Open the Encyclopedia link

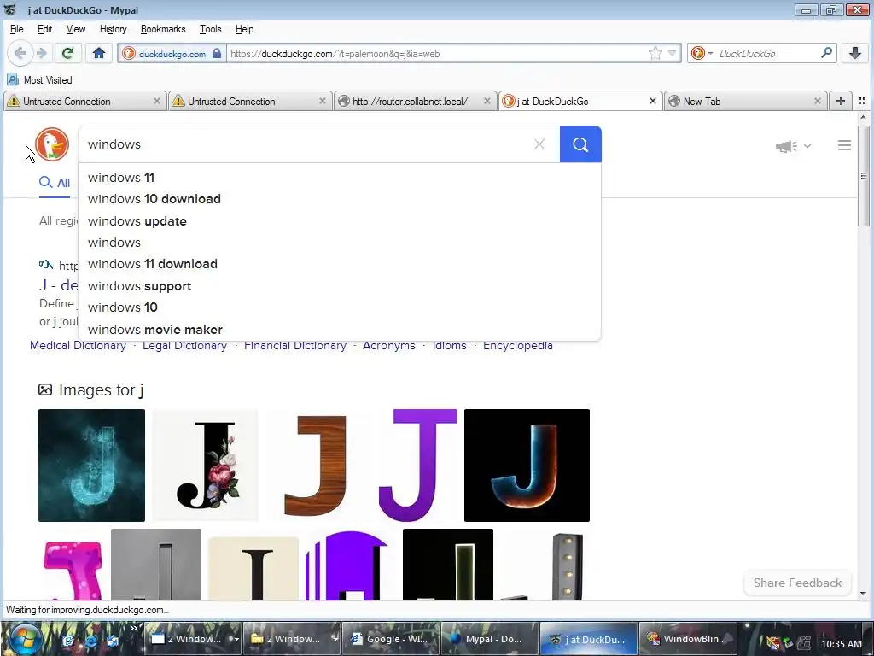[518, 345]
